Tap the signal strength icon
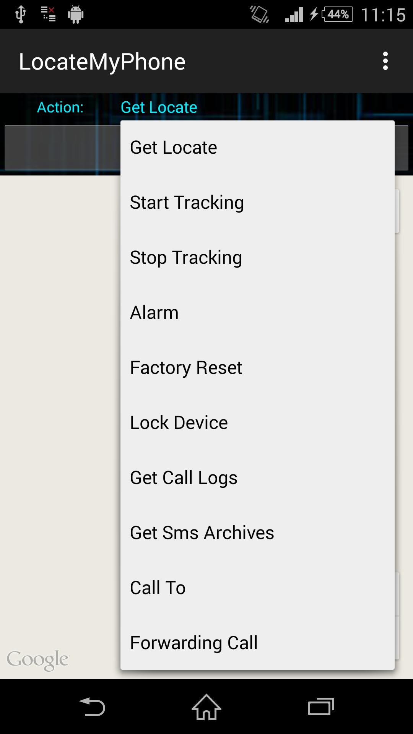The height and width of the screenshot is (734, 413). [294, 15]
